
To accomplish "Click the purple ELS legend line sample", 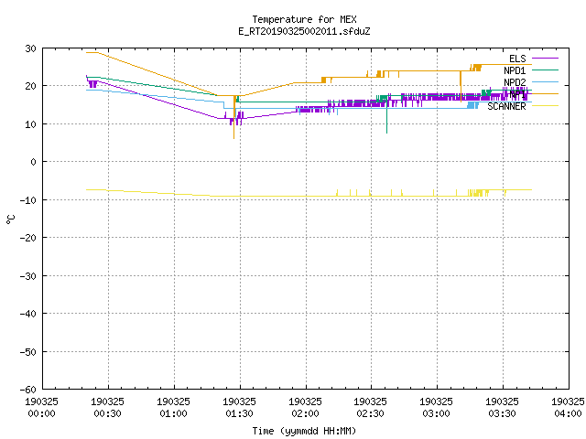I will [x=545, y=59].
